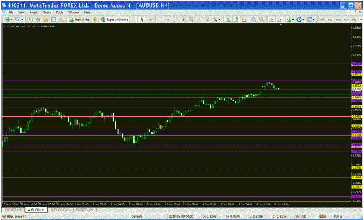Expand the Periods dropdown arrow
This screenshot has height=220, width=364.
pos(303,20)
